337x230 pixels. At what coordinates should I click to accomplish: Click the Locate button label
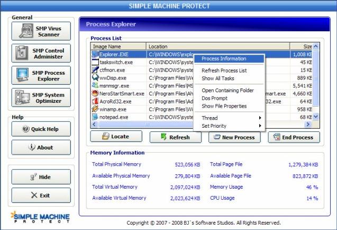point(120,137)
